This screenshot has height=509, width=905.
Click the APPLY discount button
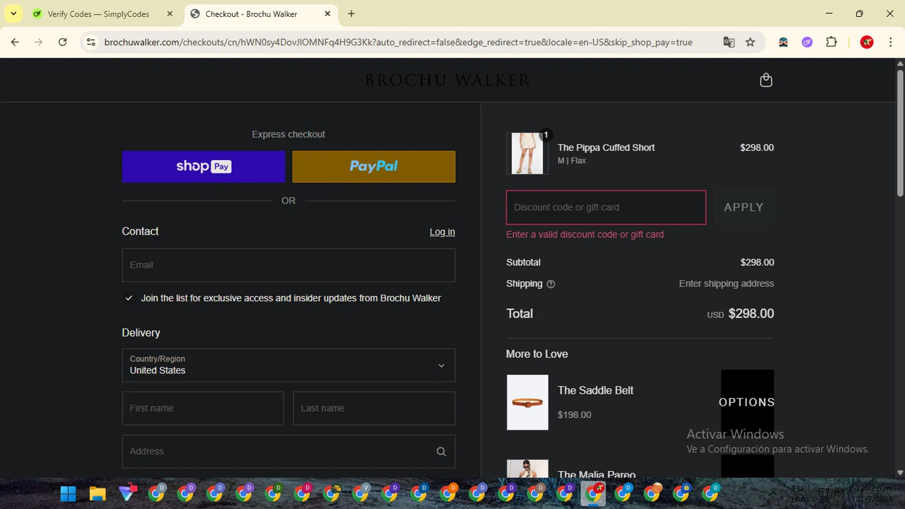click(x=745, y=207)
